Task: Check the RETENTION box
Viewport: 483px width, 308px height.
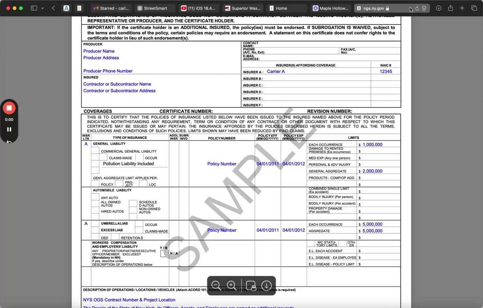Action: (115, 237)
